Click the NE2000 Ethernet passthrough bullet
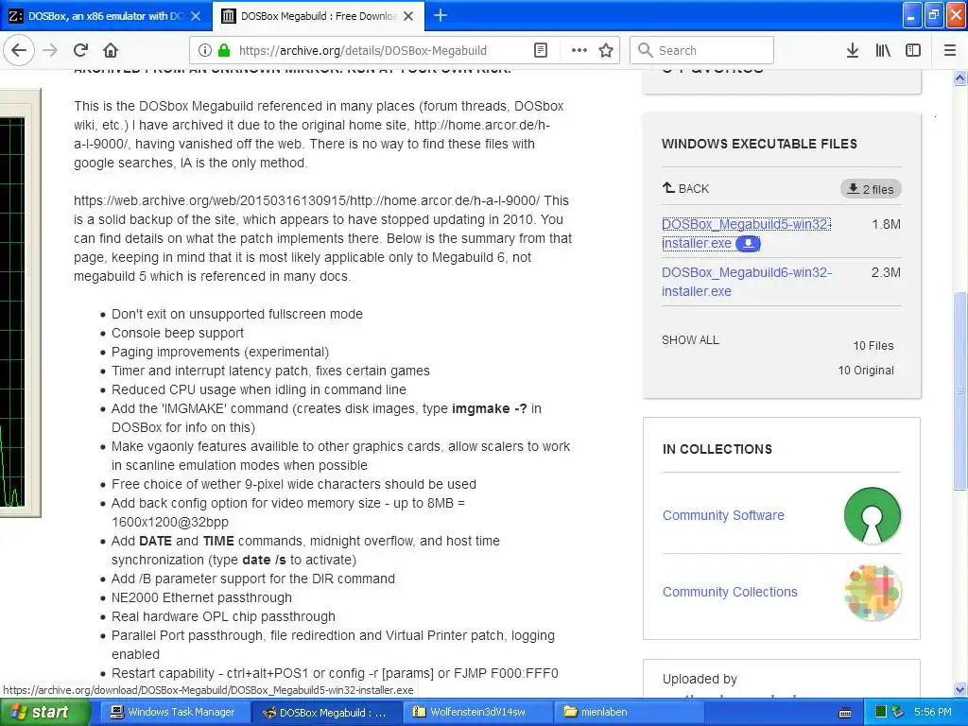This screenshot has width=968, height=726. tap(201, 597)
